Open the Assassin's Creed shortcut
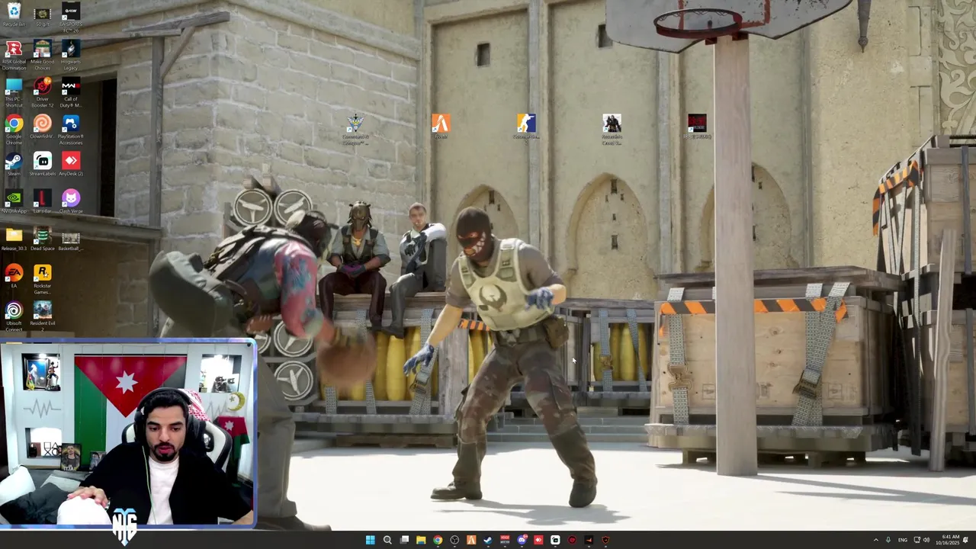The image size is (976, 549). [612, 129]
